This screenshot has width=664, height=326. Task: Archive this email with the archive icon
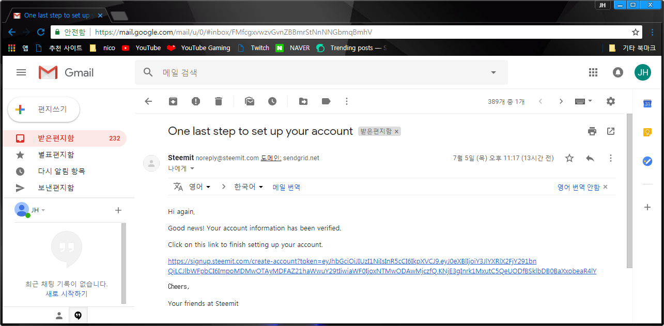[173, 101]
